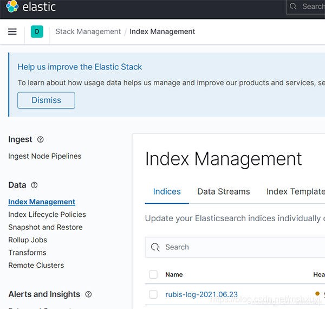The height and width of the screenshot is (309, 325).
Task: Open Help us improve the Elastic Stack link
Action: 80,67
